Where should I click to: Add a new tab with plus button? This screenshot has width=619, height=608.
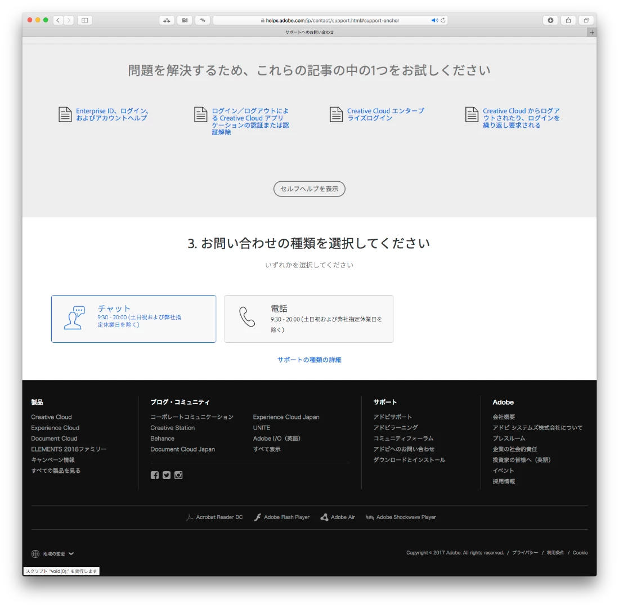592,33
